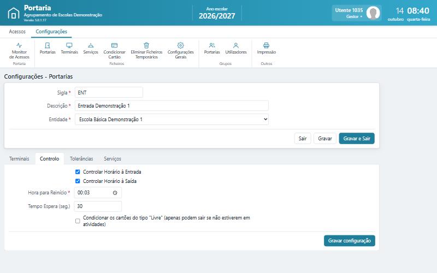Screen dimensions: 437x273
Task: Click the Ano escolar 2026/2027 text
Action: click(217, 13)
